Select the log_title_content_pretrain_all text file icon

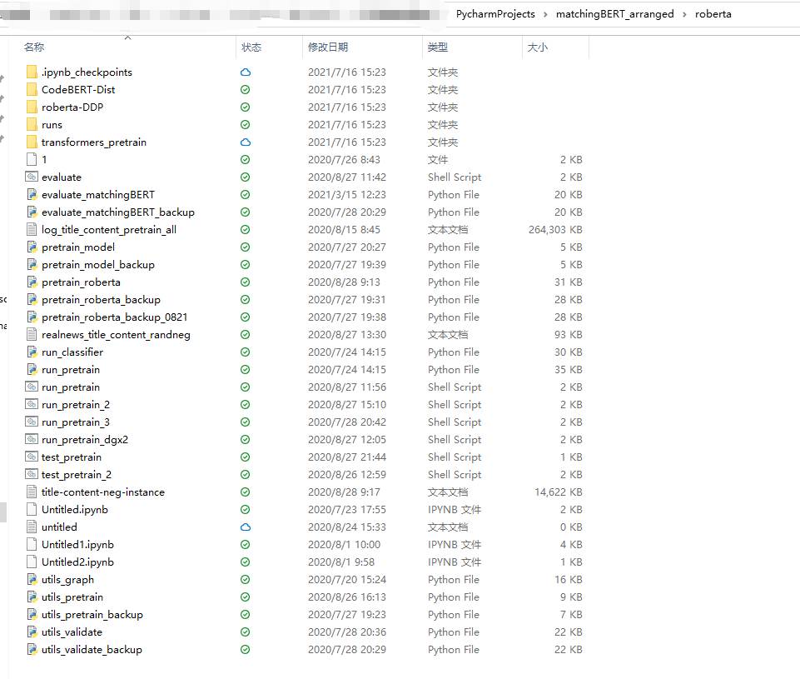(32, 230)
